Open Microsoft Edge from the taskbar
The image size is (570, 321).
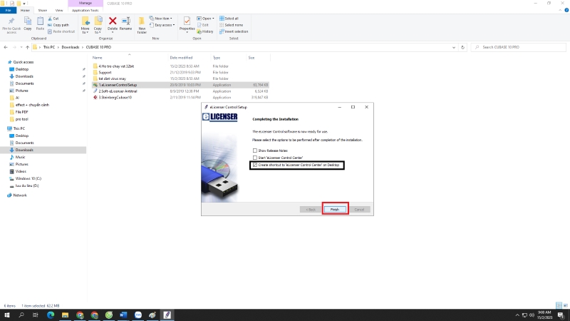[51, 315]
